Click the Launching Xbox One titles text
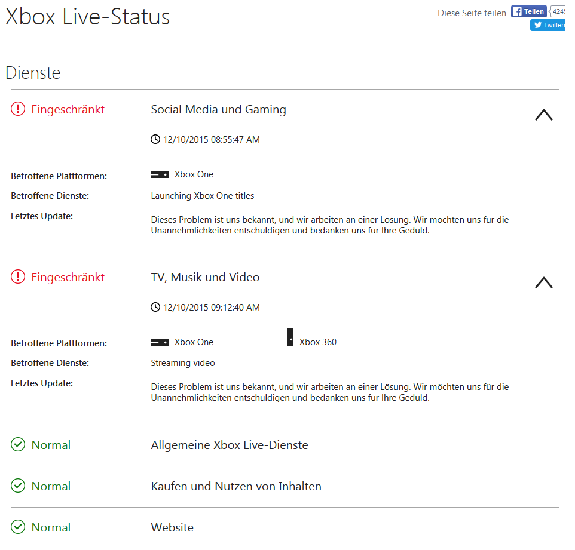The image size is (575, 550). (203, 196)
